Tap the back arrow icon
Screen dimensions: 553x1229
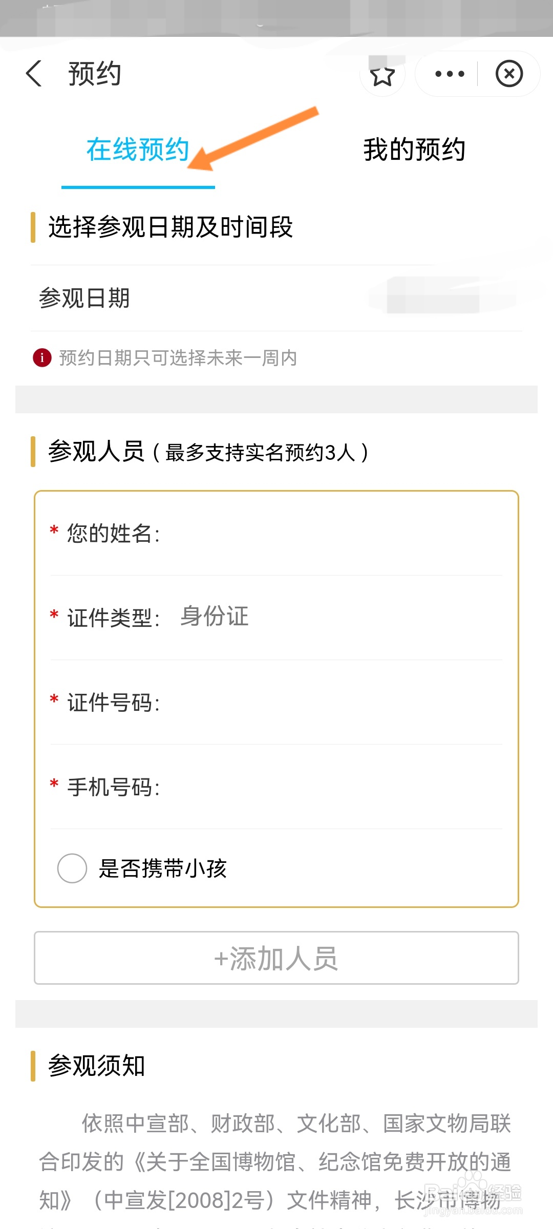pos(34,74)
